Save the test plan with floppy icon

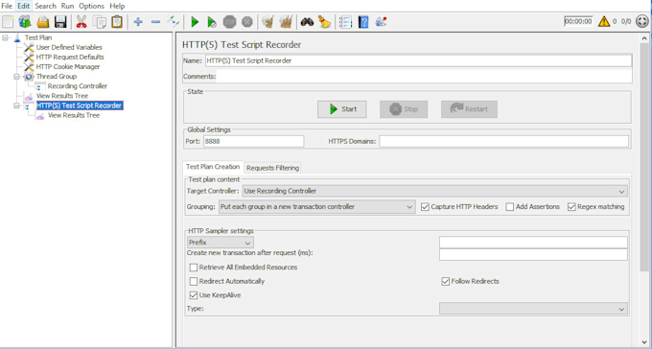click(x=60, y=22)
